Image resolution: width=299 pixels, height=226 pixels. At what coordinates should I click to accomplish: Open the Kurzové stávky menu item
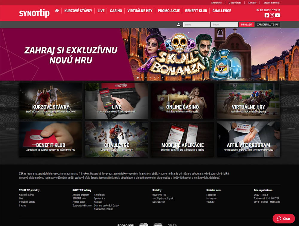pos(78,11)
